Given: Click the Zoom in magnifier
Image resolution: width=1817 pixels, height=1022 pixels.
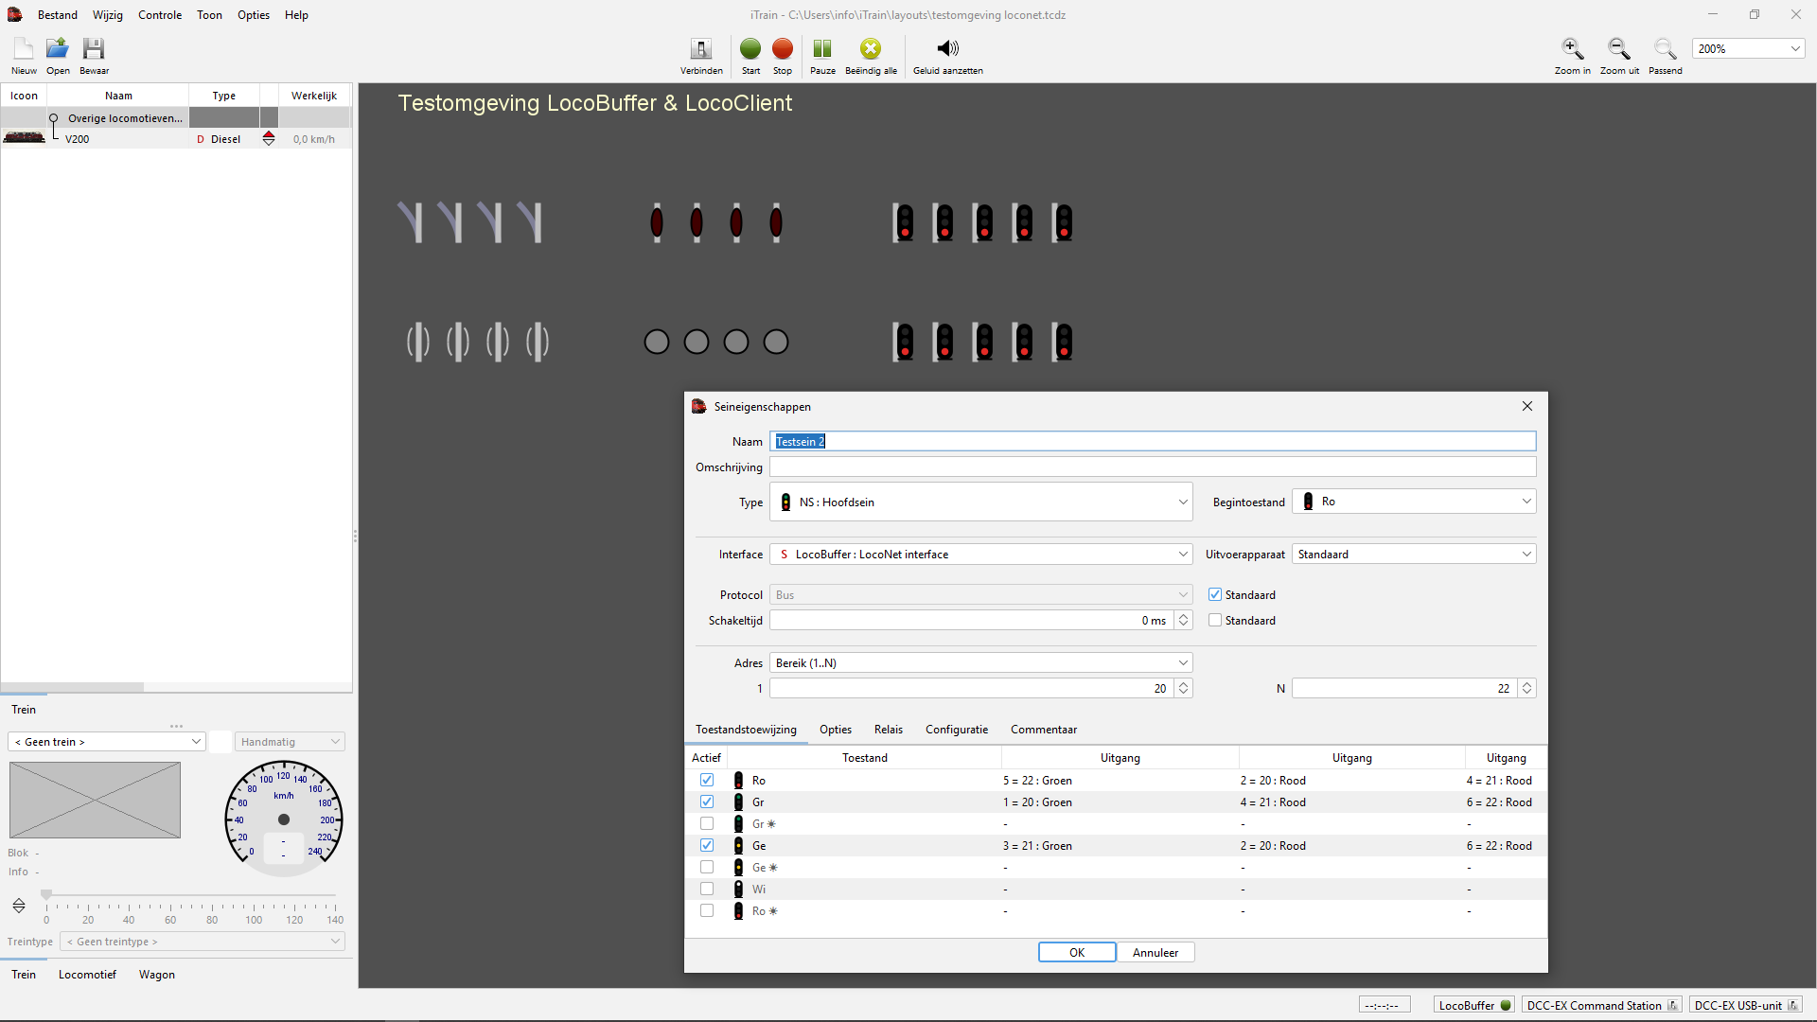Looking at the screenshot, I should click(1572, 49).
